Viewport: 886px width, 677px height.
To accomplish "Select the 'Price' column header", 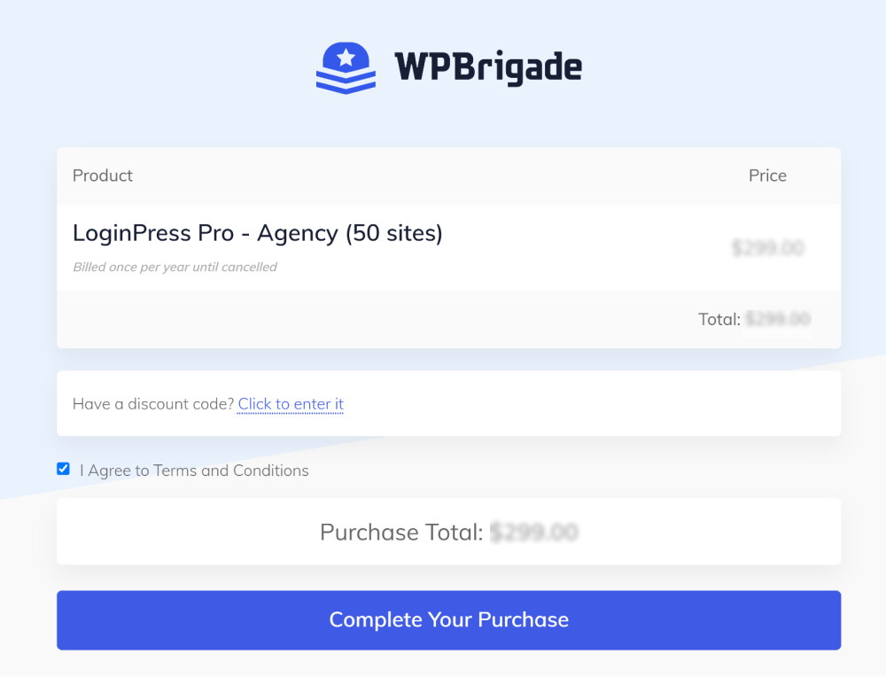I will [x=767, y=175].
